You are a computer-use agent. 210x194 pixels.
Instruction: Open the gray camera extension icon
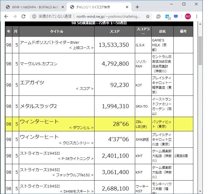[x=158, y=16]
